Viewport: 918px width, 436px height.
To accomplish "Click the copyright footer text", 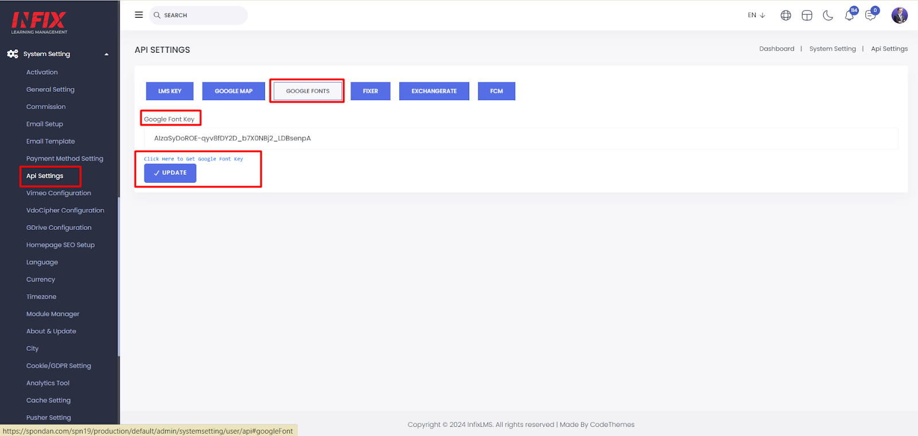I will [521, 425].
